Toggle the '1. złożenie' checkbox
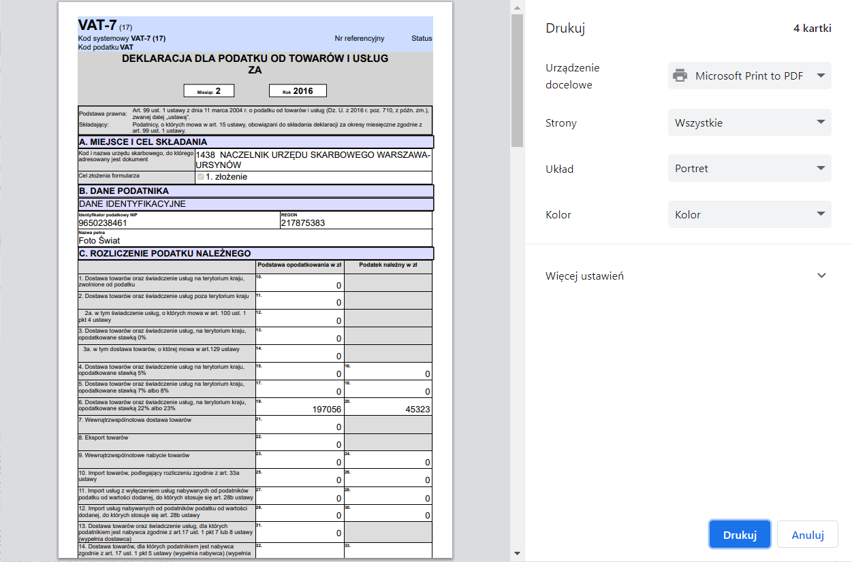The image size is (852, 562). click(200, 177)
